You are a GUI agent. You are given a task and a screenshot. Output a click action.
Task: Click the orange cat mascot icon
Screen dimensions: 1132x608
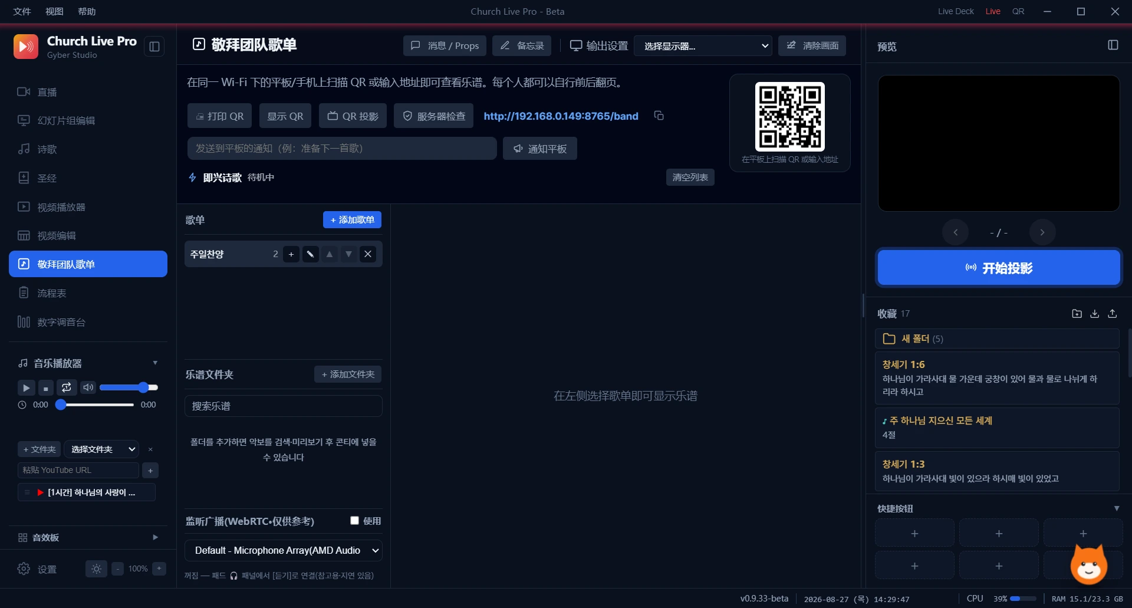tap(1089, 565)
